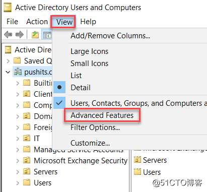Screen dimensions: 207x192
Task: Select List view option
Action: tap(76, 76)
